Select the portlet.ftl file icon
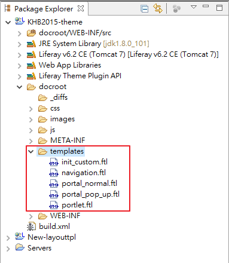 pos(54,206)
